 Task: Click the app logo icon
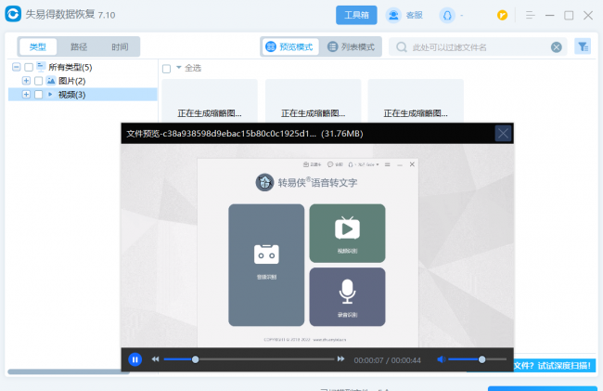click(x=13, y=14)
